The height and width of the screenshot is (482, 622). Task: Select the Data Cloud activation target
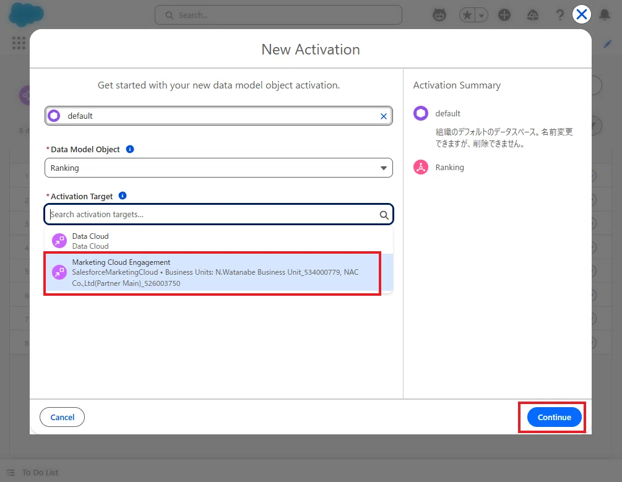pos(218,241)
